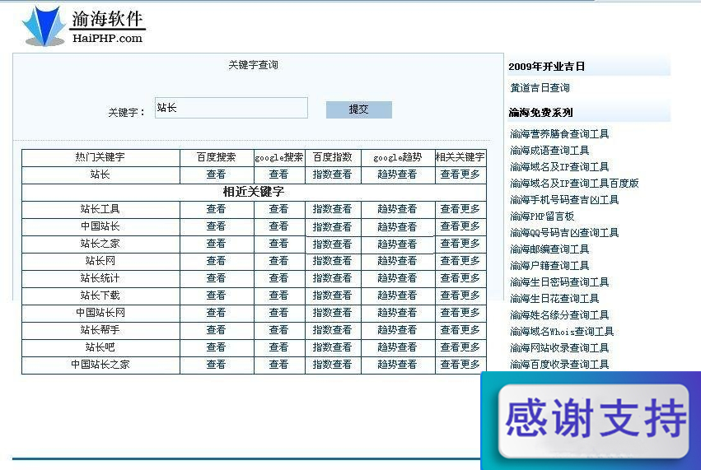Open 渝海QQ号码吉凶查询工具 link

coord(564,232)
